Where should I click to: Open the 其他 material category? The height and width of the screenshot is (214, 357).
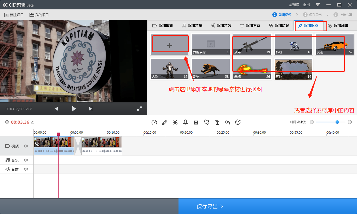293,69
